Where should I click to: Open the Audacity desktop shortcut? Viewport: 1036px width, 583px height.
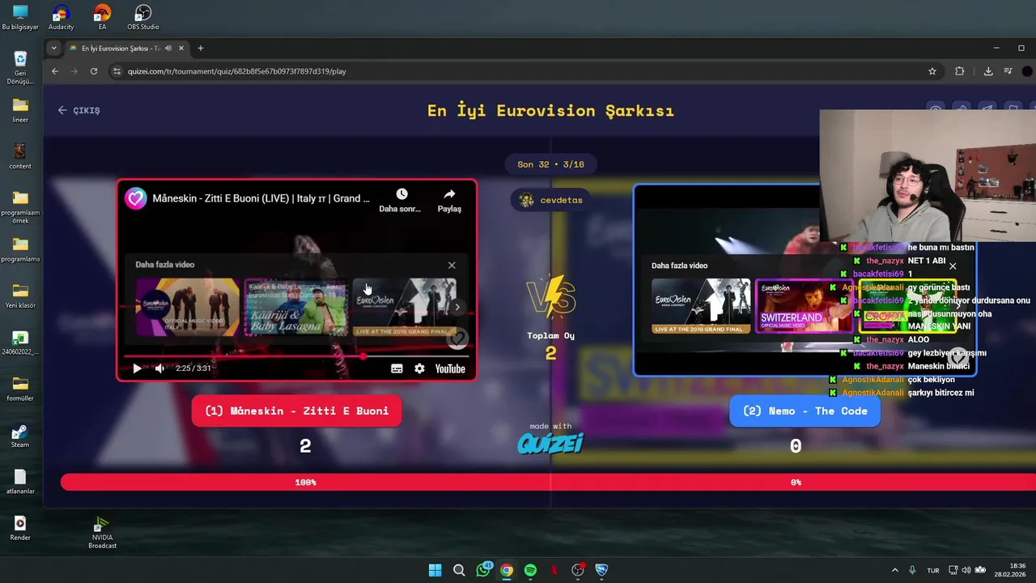[61, 17]
